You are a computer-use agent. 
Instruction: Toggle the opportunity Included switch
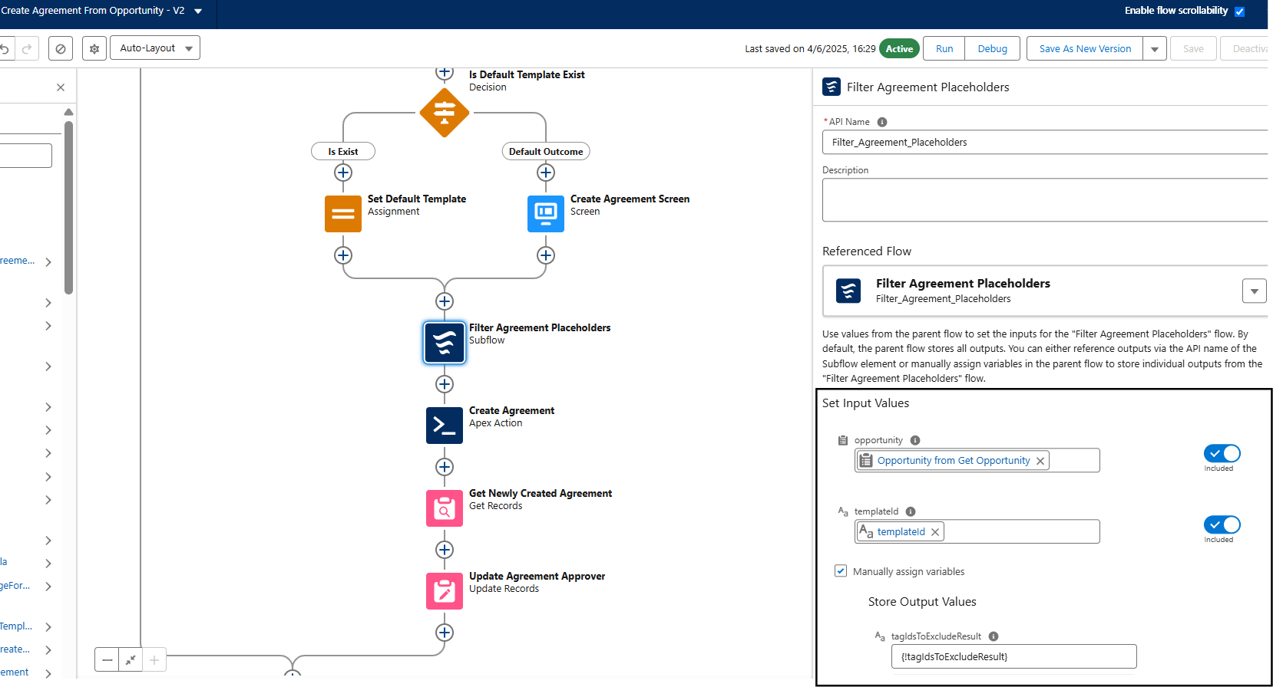[1222, 453]
